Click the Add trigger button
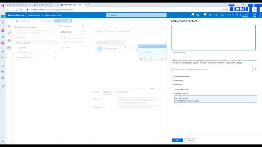 (x=124, y=31)
